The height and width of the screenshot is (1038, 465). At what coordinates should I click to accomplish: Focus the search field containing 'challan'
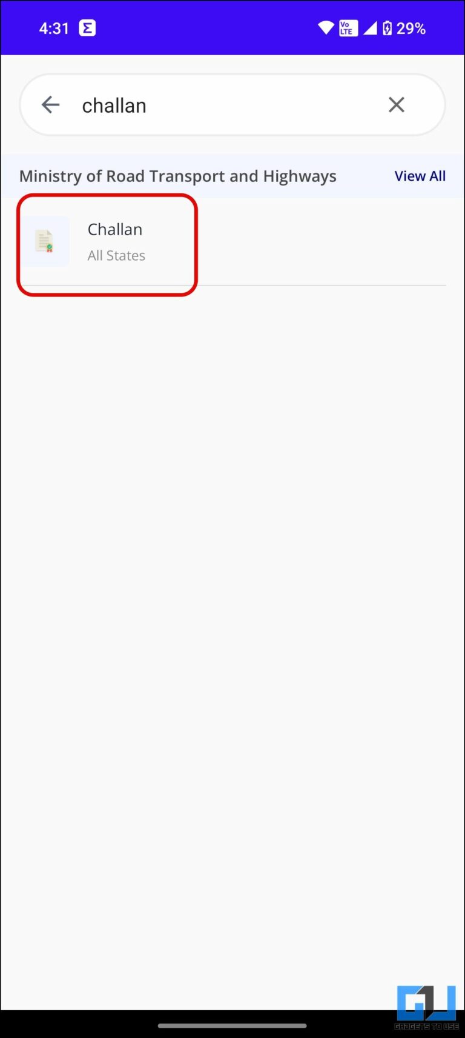232,105
